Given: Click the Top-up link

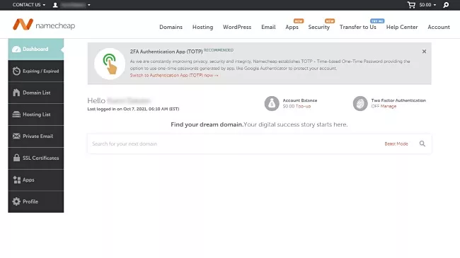Looking at the screenshot, I should tap(303, 106).
